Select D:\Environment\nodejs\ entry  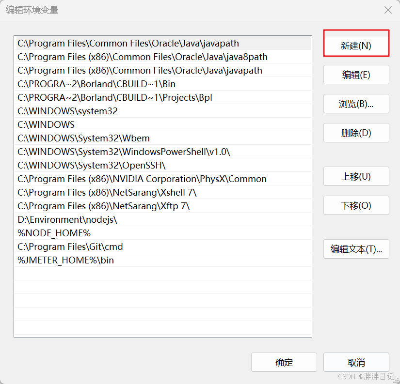[x=163, y=219]
